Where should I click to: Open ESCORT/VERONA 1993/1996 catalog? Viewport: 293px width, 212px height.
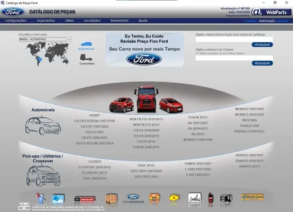[94, 121]
